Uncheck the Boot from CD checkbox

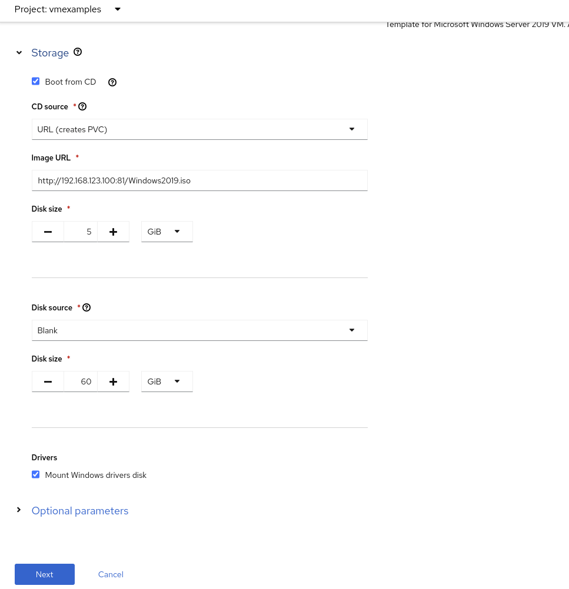pos(36,82)
